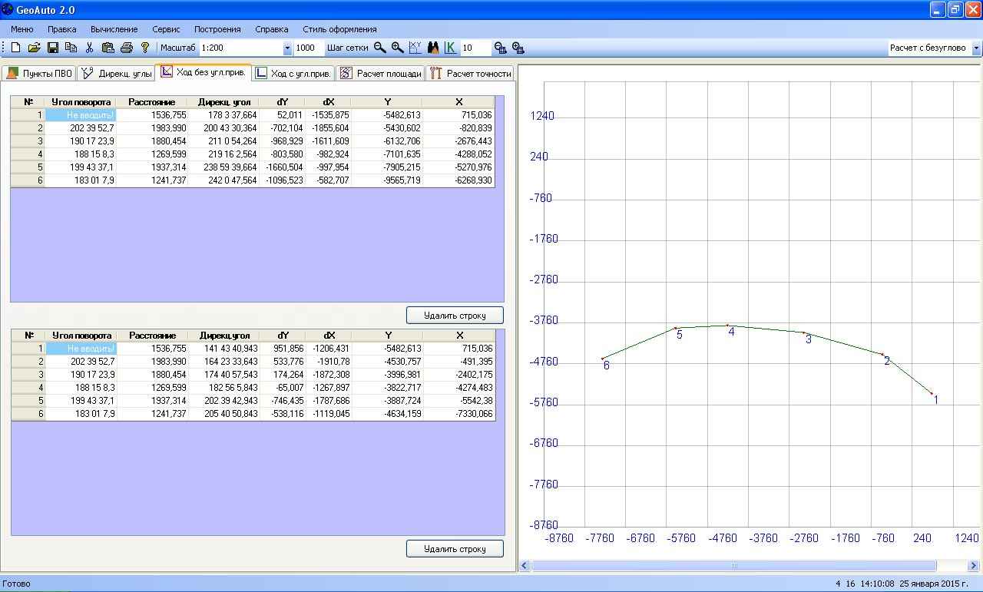This screenshot has height=592, width=983.
Task: Click the Дирекц. угол header in lower table
Action: pos(224,336)
